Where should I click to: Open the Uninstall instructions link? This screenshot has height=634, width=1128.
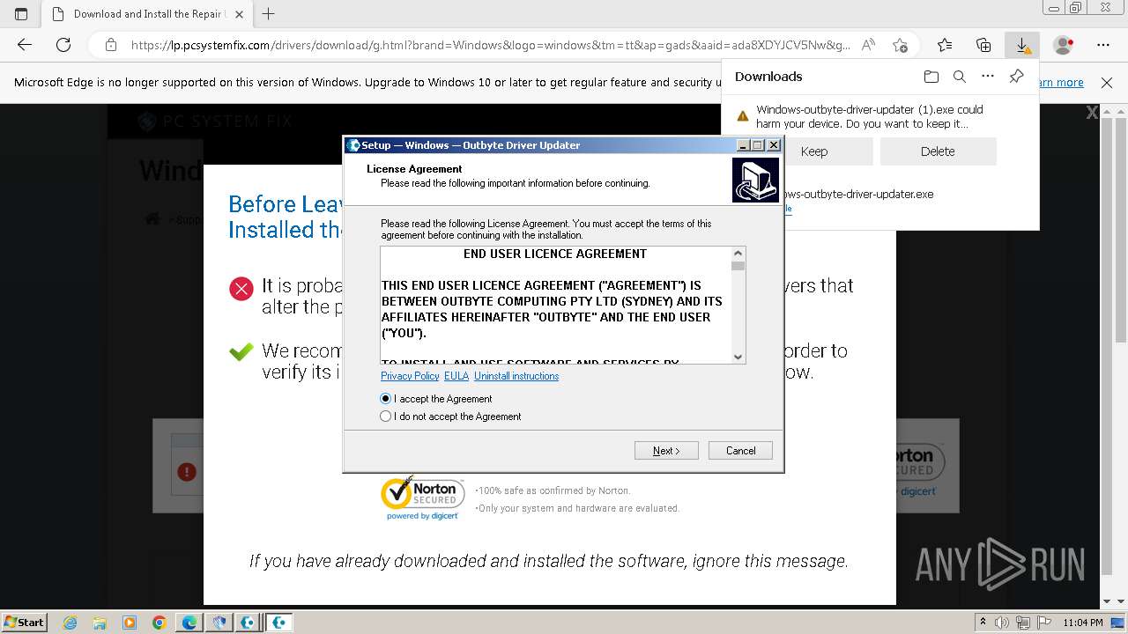pos(516,376)
